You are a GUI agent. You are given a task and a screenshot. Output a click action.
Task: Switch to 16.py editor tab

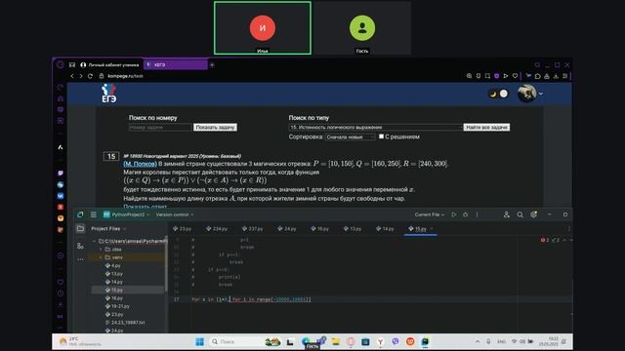319,229
